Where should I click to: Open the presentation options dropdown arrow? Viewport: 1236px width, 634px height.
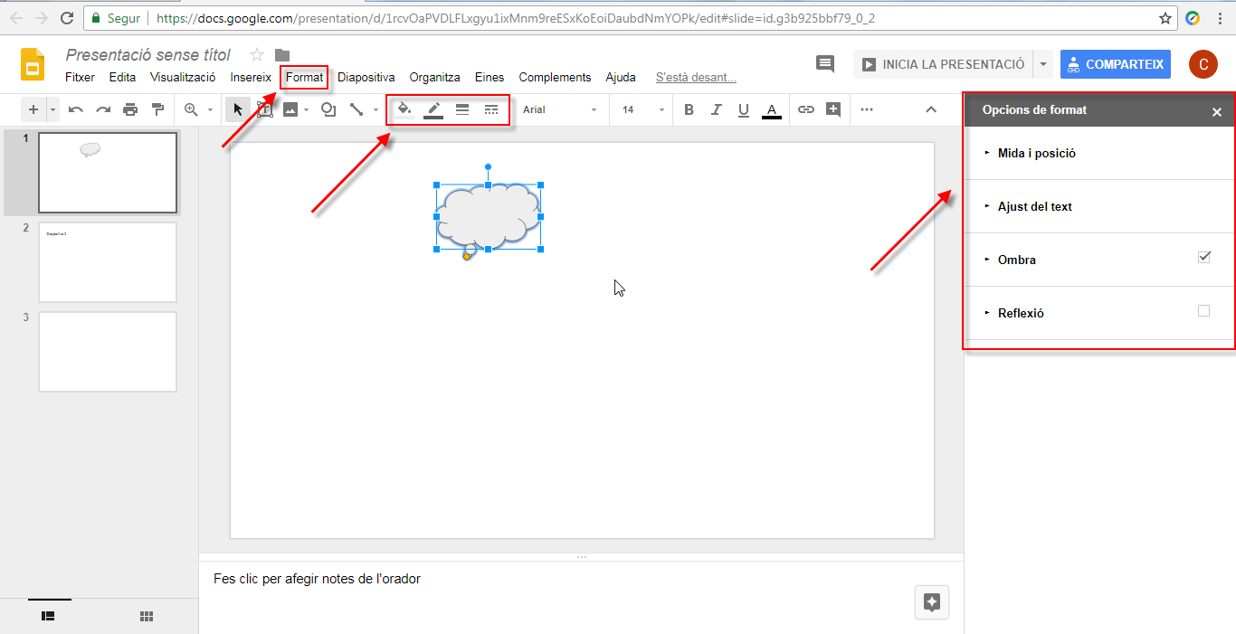(1043, 64)
